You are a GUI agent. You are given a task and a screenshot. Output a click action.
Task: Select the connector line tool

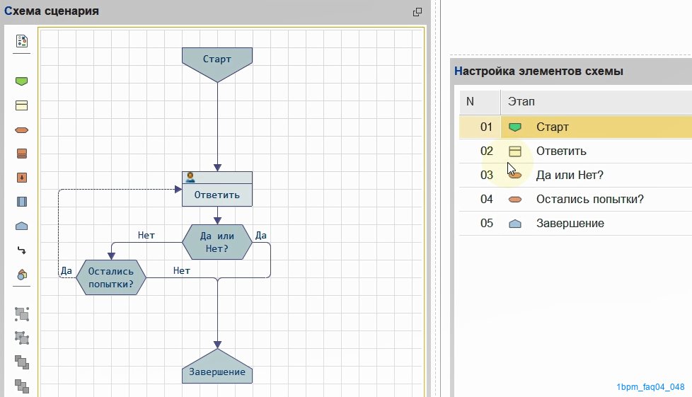click(22, 251)
